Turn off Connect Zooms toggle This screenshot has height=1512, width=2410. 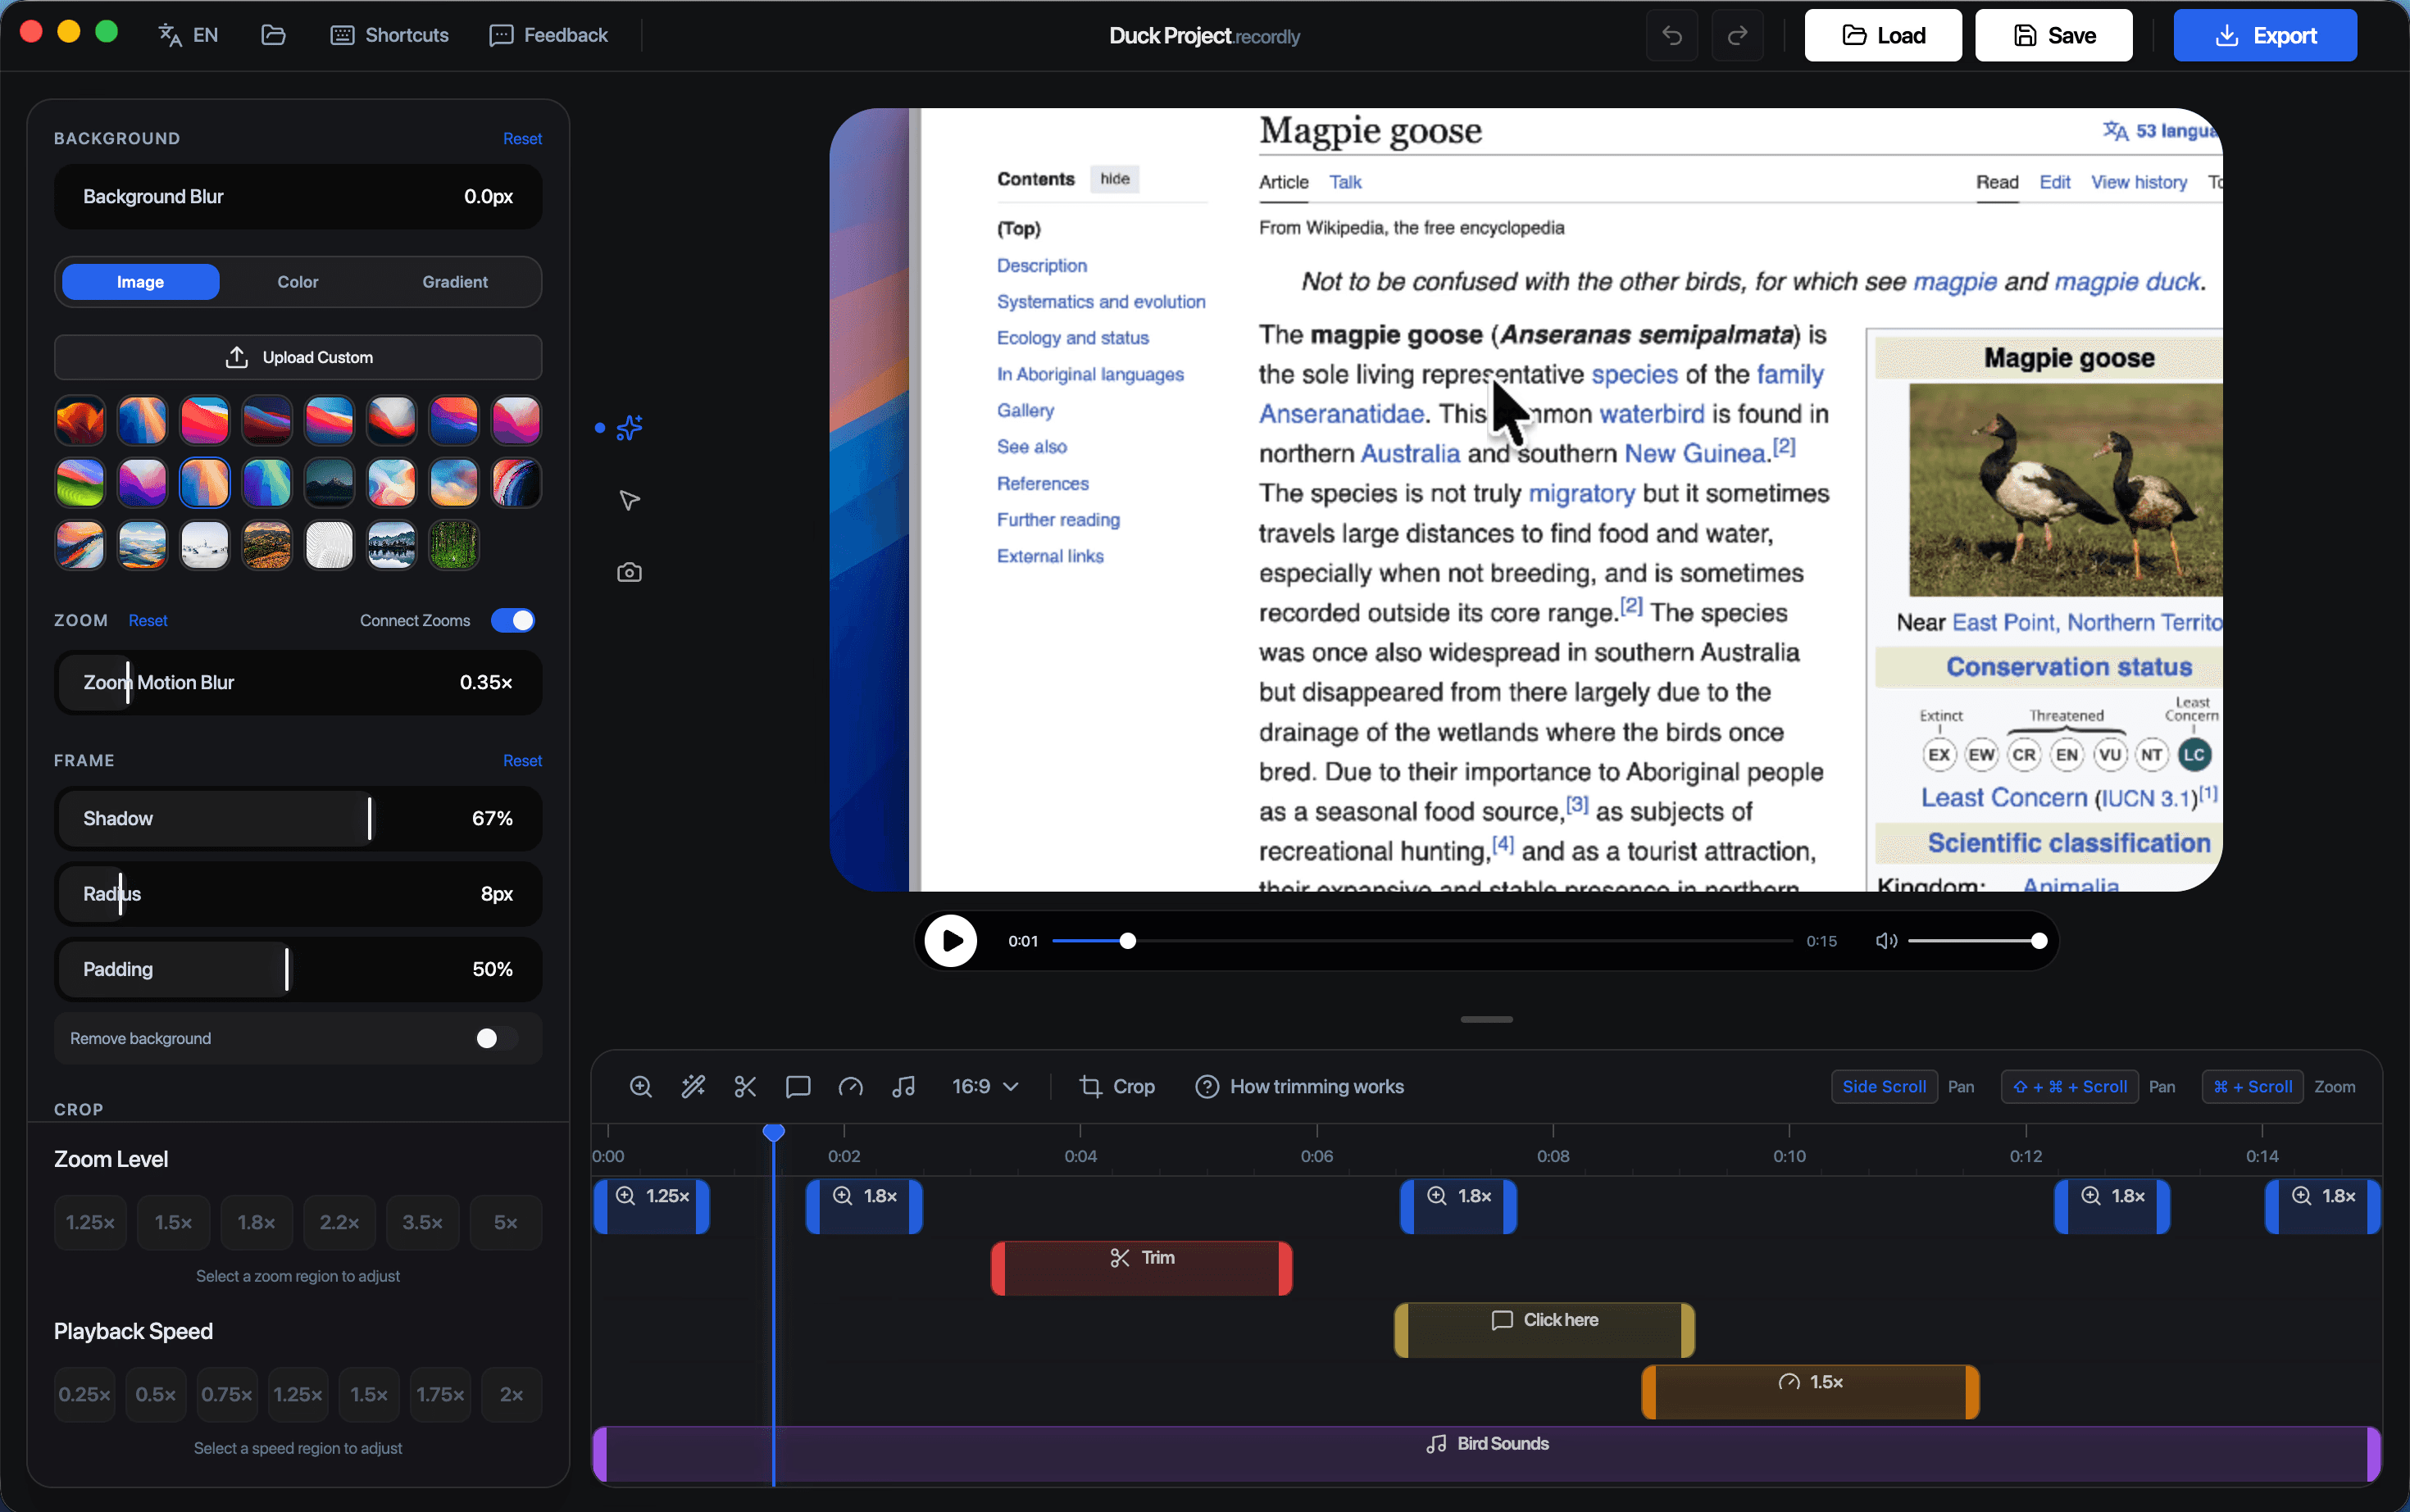pos(513,620)
